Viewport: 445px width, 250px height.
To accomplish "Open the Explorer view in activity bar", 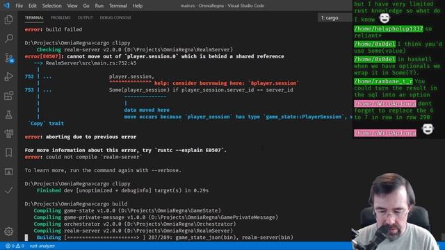I will 9,19.
